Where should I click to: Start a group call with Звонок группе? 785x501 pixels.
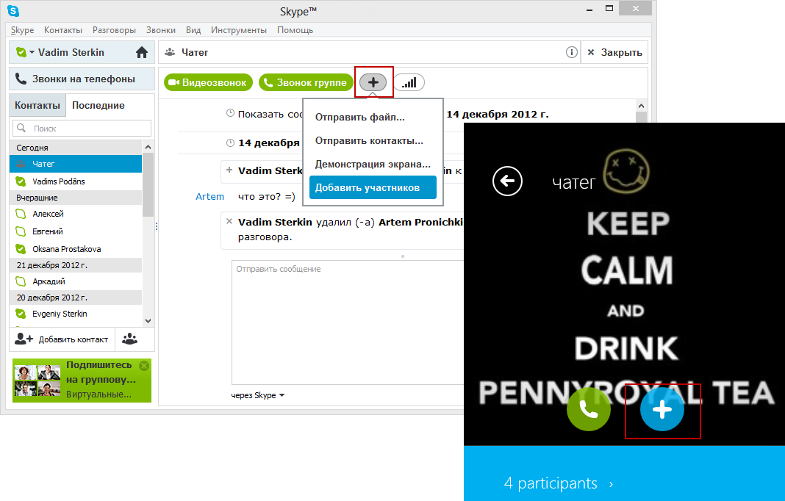tap(305, 82)
